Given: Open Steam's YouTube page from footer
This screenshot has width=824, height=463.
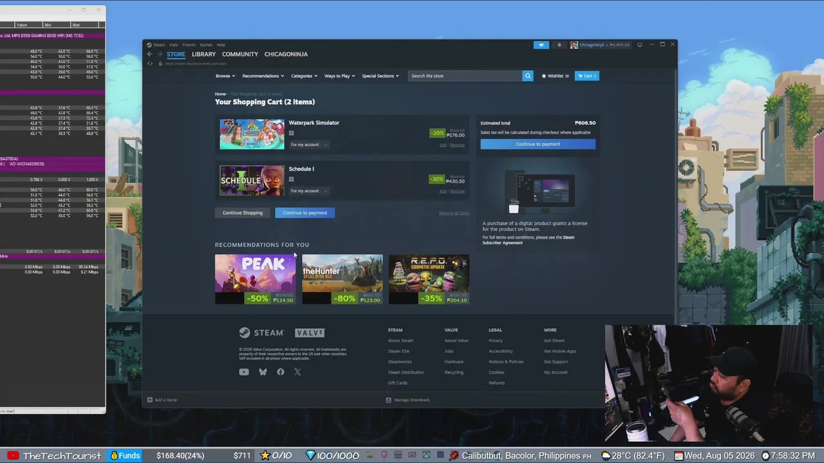Looking at the screenshot, I should pyautogui.click(x=244, y=372).
